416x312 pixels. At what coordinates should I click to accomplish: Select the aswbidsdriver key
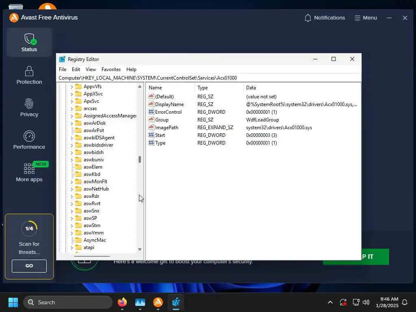click(x=98, y=145)
